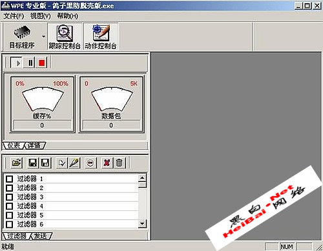The height and width of the screenshot is (251, 323).
Task: Click the first save filter disk icon
Action: click(32, 163)
